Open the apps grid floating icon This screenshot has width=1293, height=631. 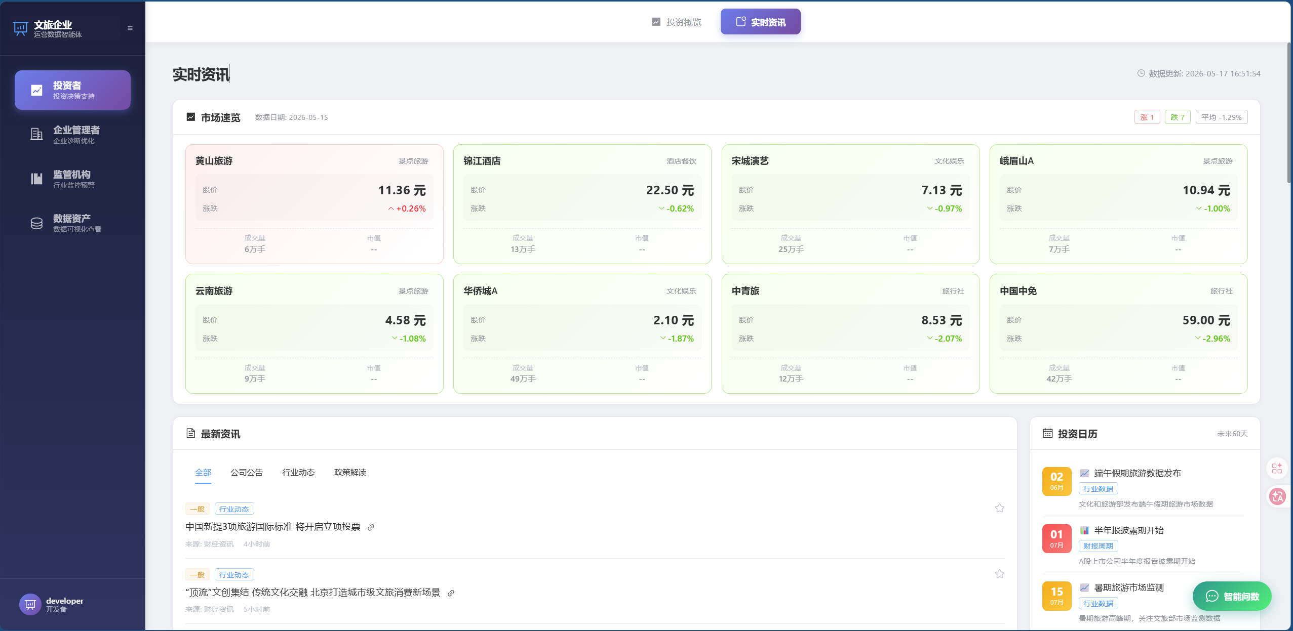coord(1277,468)
